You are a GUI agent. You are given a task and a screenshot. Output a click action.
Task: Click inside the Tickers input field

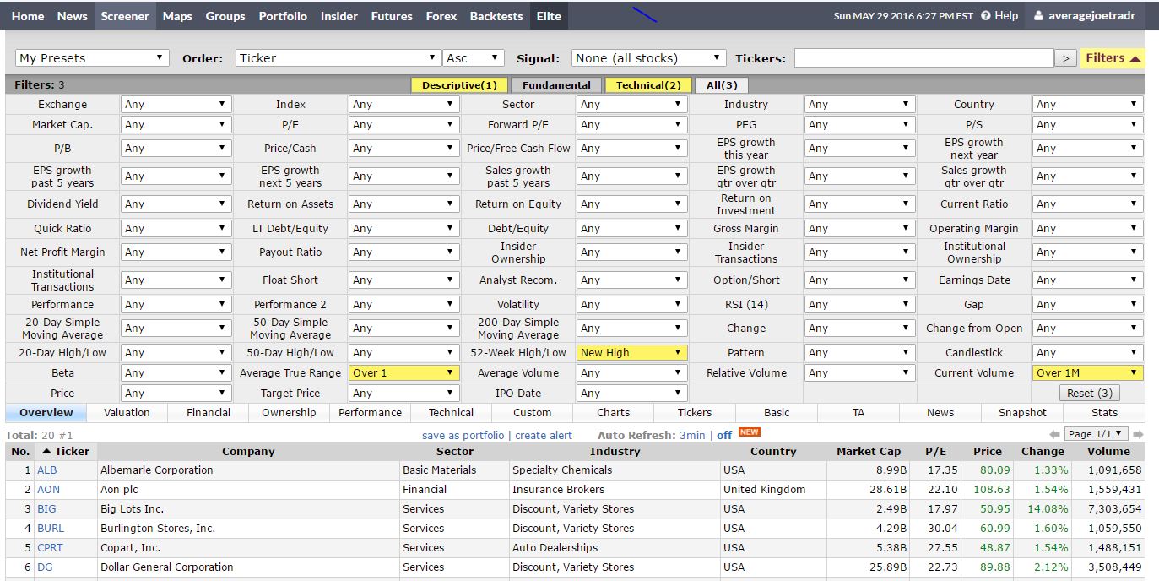click(x=924, y=58)
